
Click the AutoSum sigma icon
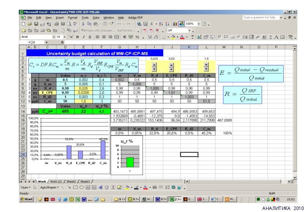[152, 24]
